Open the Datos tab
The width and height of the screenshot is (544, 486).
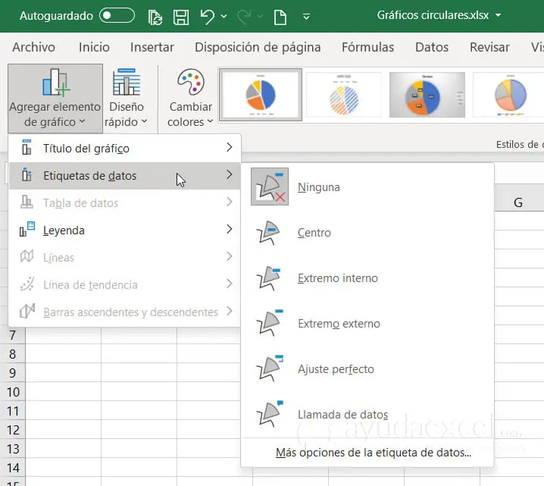click(432, 47)
